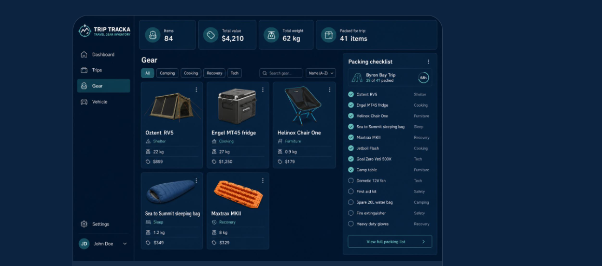Click the 68% progress ring
Viewport: 602px width, 266px height.
tap(424, 78)
